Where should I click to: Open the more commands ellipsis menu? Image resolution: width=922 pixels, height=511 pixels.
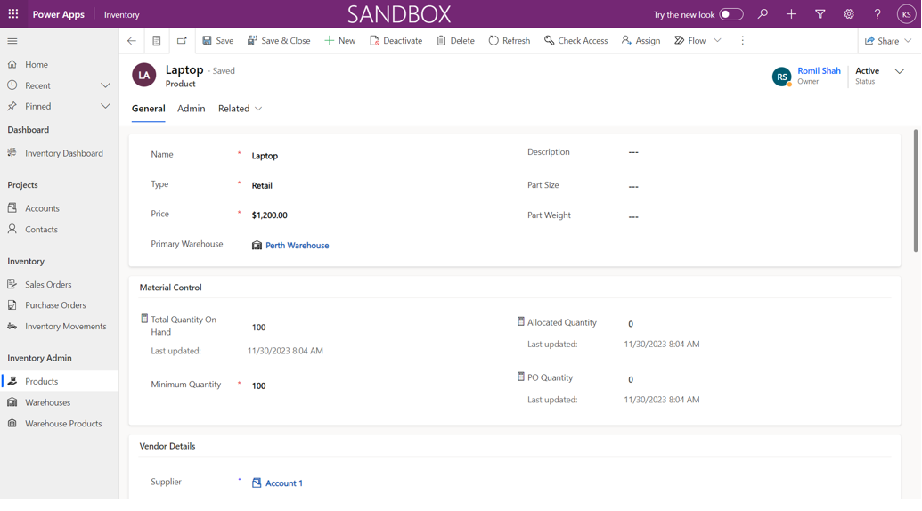742,41
